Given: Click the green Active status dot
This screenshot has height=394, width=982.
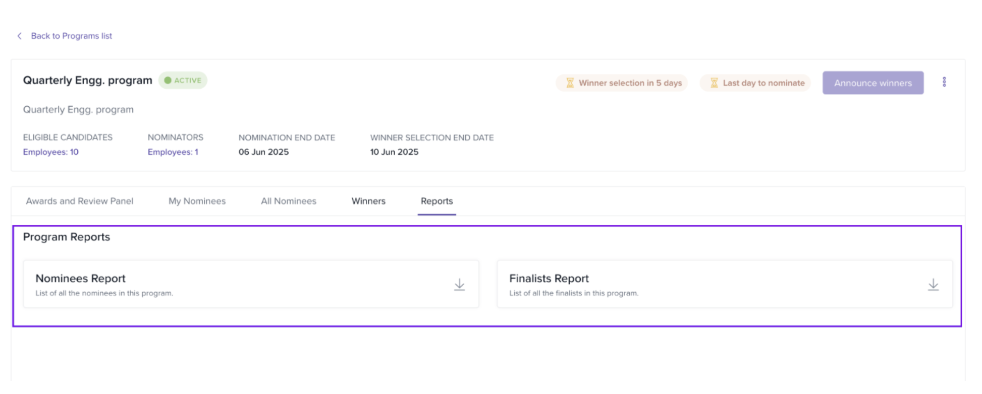Looking at the screenshot, I should coord(168,80).
